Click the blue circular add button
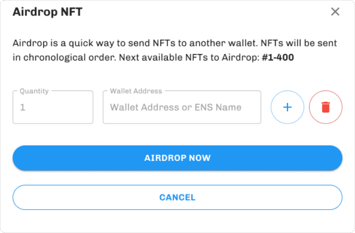The image size is (355, 233). pyautogui.click(x=287, y=107)
